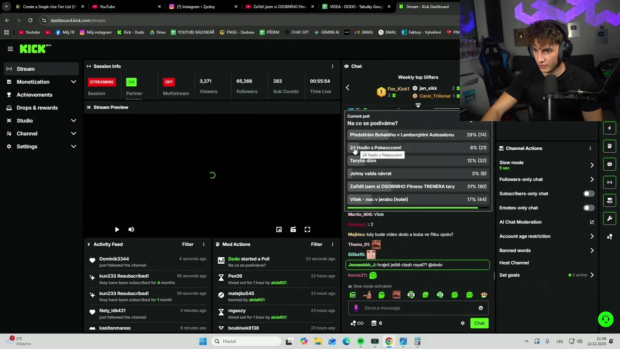
Task: Open Mod Actions three-dot options
Action: click(332, 244)
